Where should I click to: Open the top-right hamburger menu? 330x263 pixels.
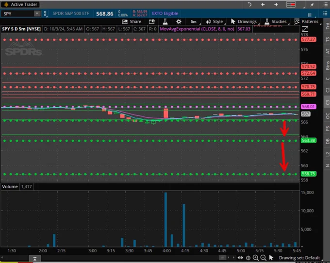click(325, 4)
